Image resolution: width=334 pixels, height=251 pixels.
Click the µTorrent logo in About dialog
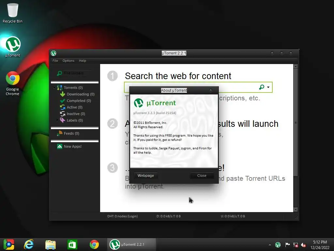pyautogui.click(x=138, y=103)
